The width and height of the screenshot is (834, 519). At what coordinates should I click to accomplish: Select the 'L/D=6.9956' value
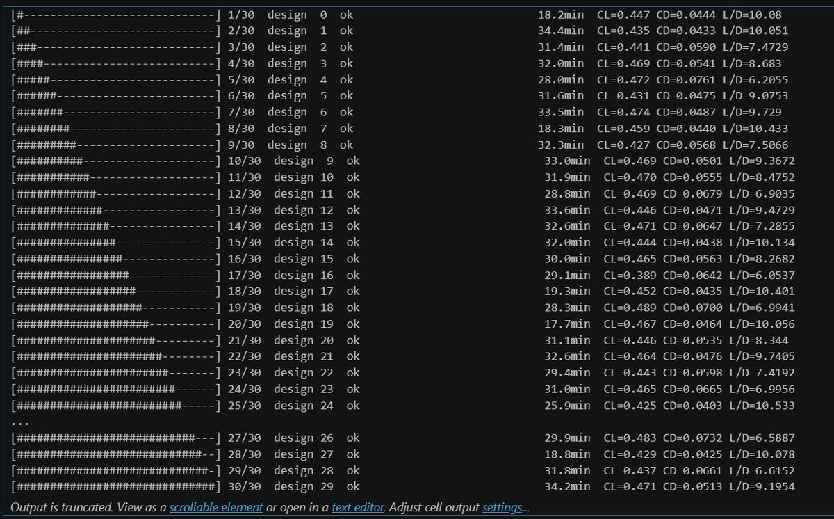[x=762, y=389]
